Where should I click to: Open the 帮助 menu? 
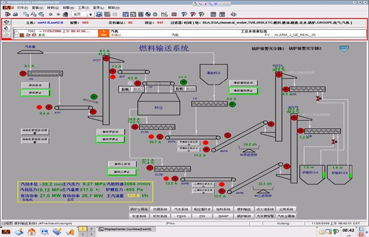pyautogui.click(x=114, y=8)
